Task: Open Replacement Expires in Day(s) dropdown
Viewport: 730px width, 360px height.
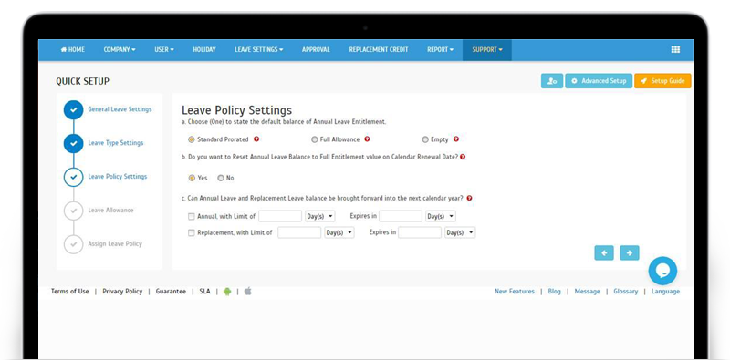Action: [x=460, y=232]
